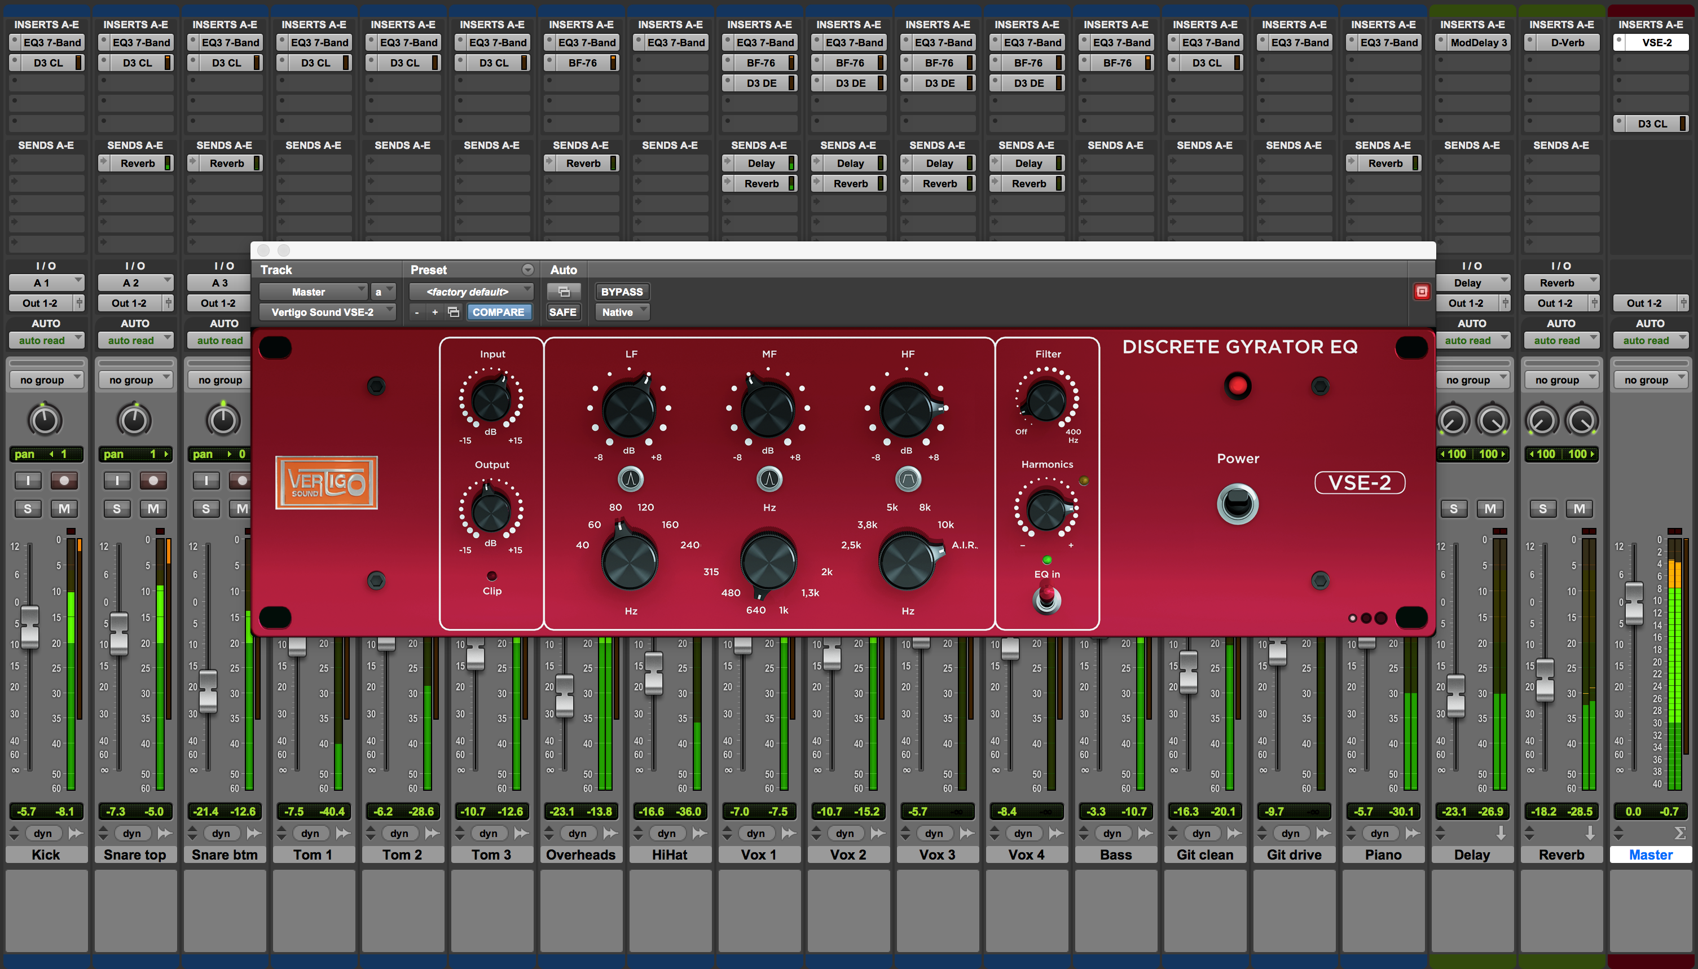Open the insert position 'a' dropdown
The width and height of the screenshot is (1698, 969).
(x=384, y=292)
